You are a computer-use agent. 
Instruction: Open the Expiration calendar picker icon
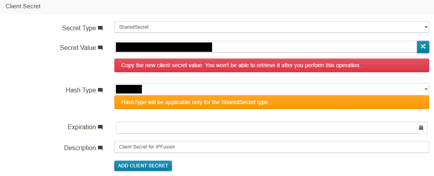[x=421, y=127]
